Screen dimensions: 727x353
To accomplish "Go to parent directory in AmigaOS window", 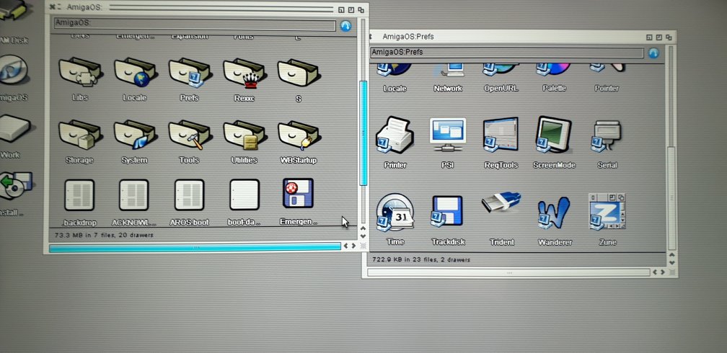I will [x=345, y=26].
